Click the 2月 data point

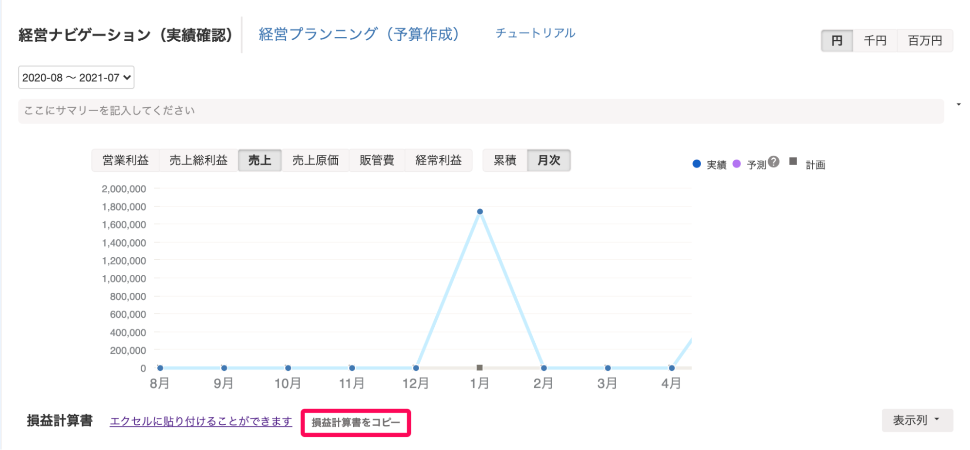click(544, 368)
